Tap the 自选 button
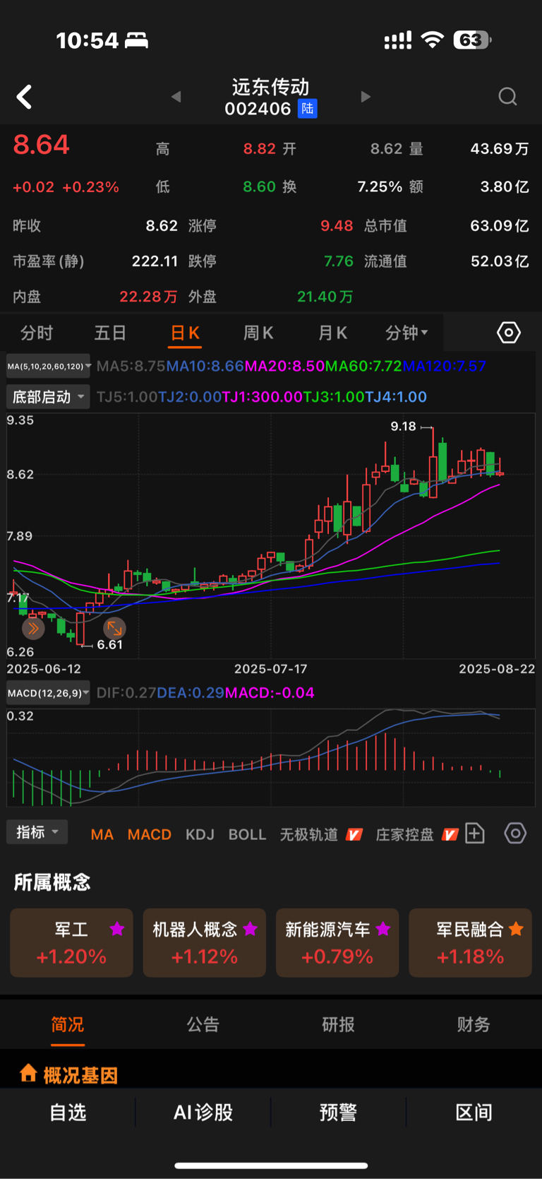The image size is (542, 1179). coord(68,1113)
